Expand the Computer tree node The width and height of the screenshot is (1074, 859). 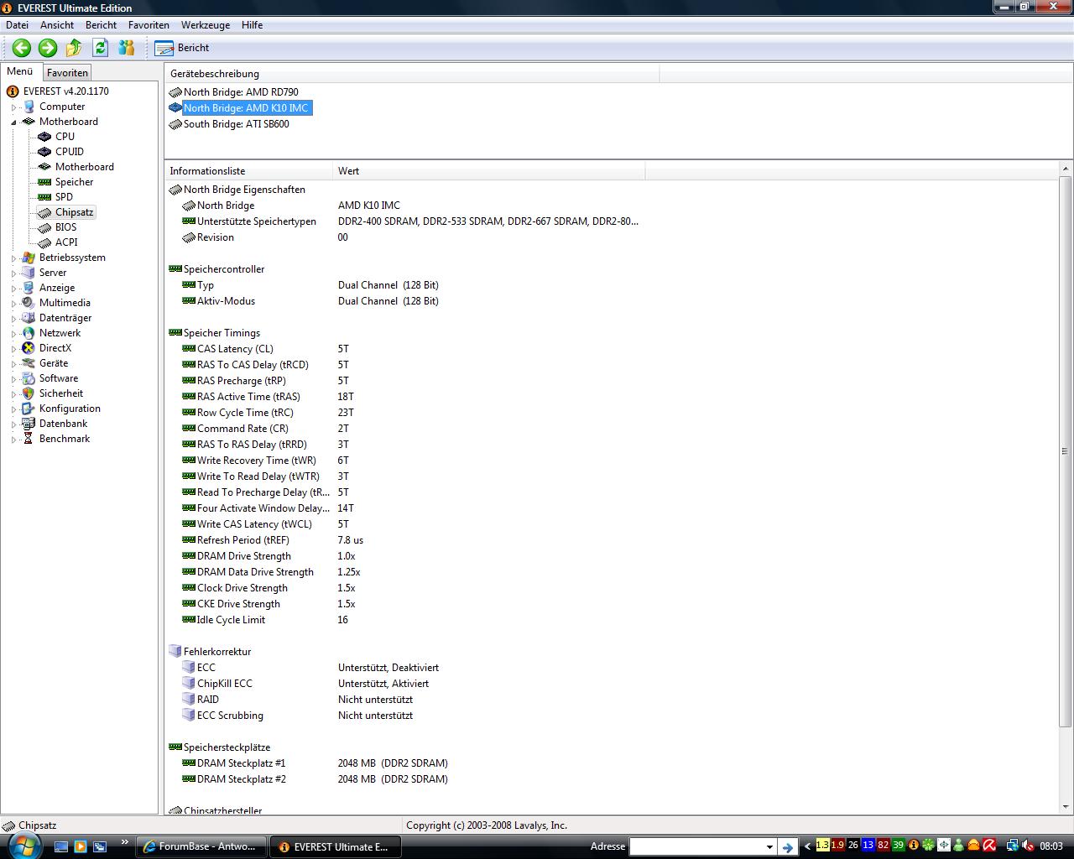pyautogui.click(x=13, y=107)
